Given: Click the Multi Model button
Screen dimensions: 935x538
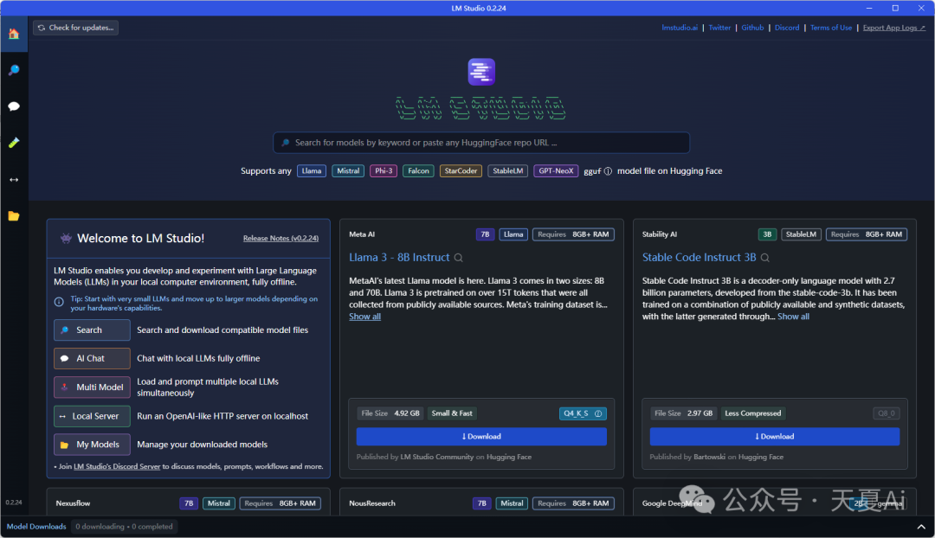Looking at the screenshot, I should point(92,387).
